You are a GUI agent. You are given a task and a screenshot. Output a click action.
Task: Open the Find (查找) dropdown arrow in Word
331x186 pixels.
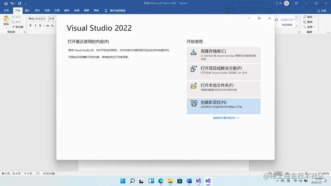pos(315,17)
